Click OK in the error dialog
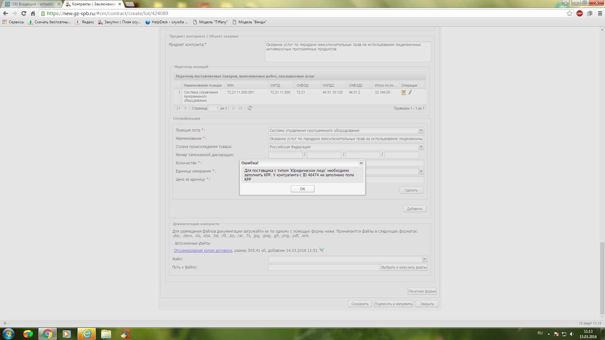Viewport: 605px width, 340px height. tap(302, 189)
